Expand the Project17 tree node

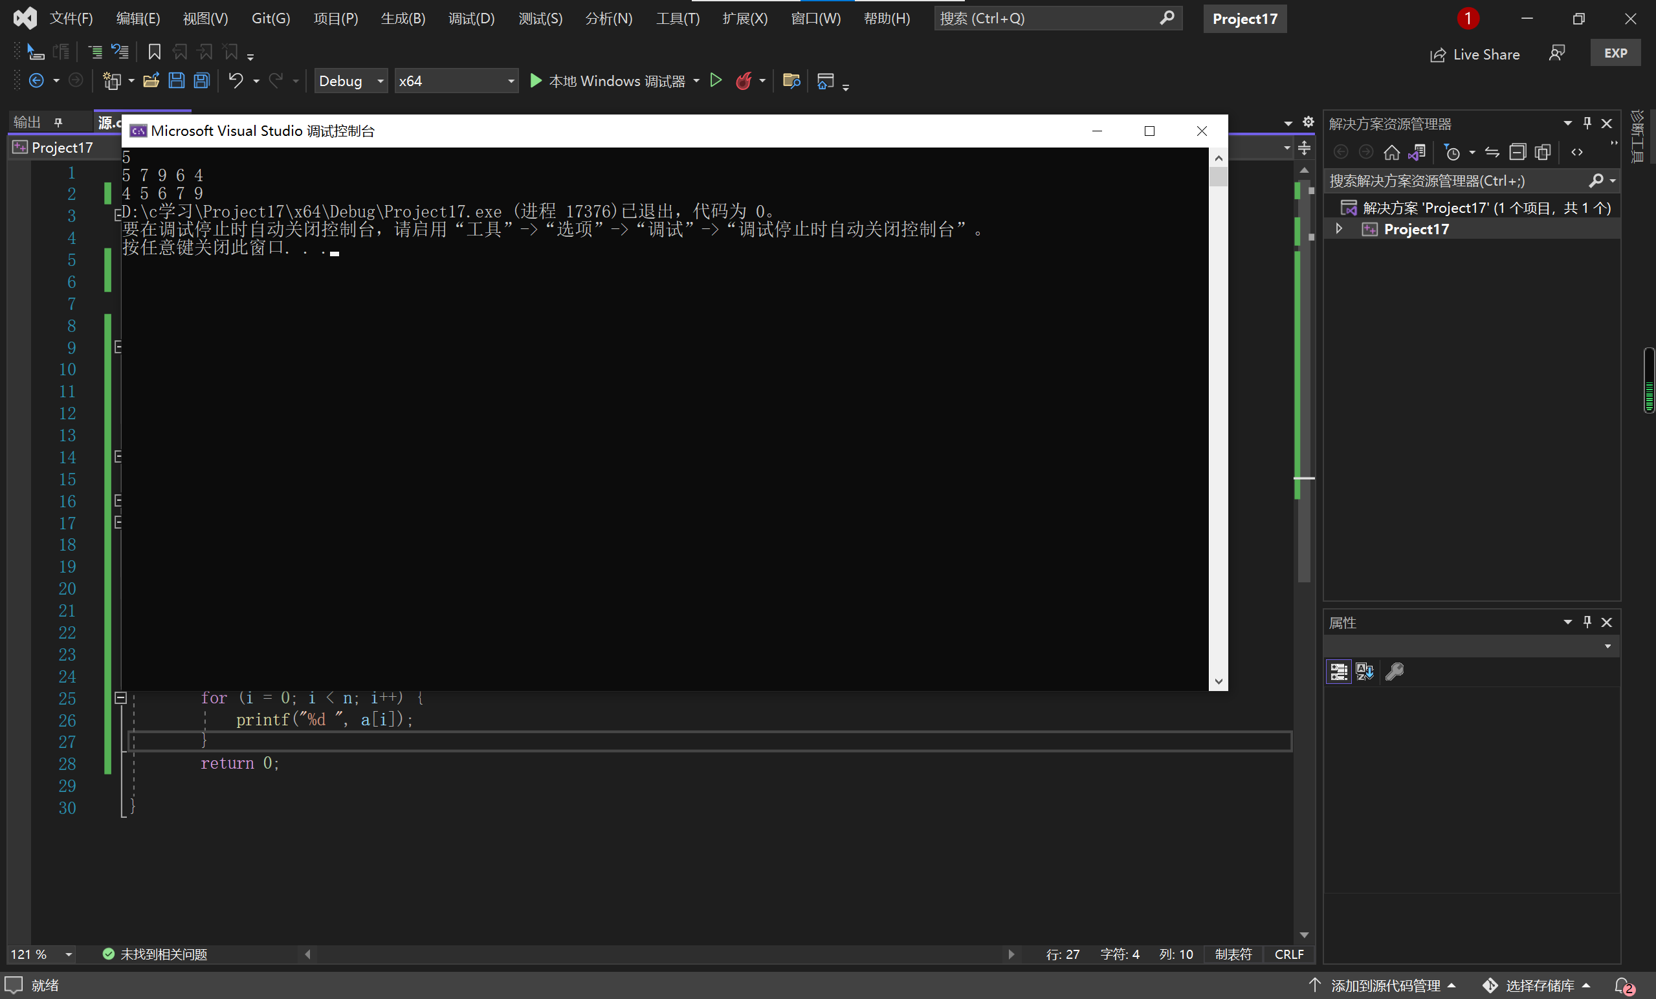[x=1339, y=229]
